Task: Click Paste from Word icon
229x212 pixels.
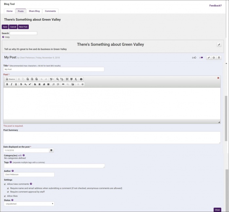Action: coord(36,79)
